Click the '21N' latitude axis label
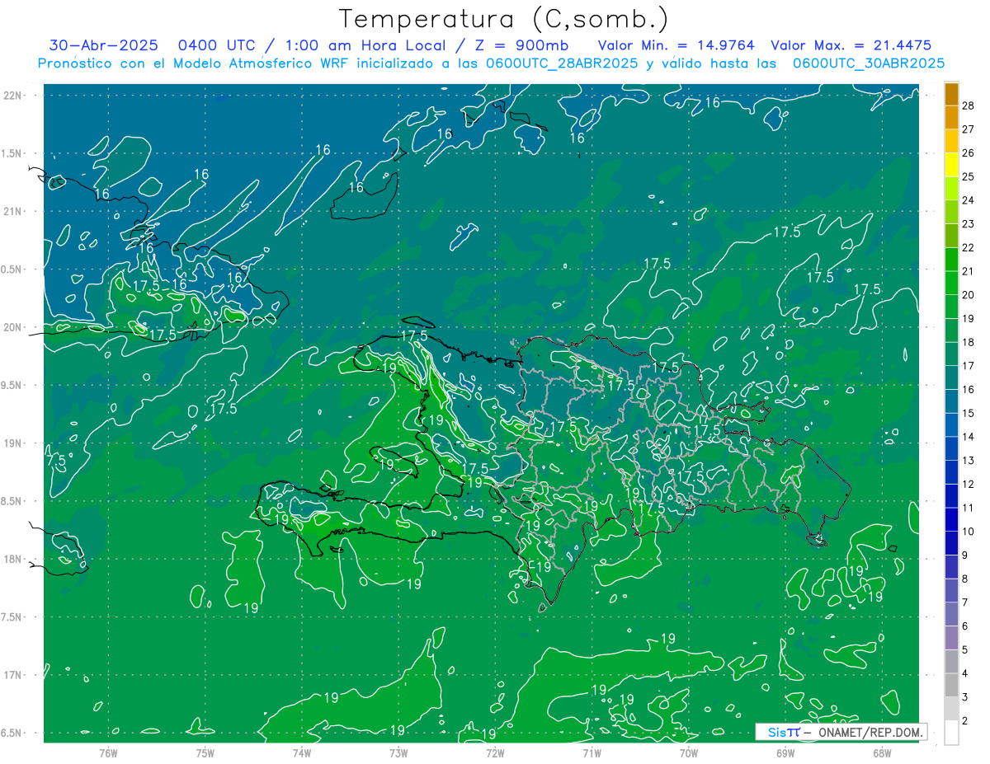The width and height of the screenshot is (990, 764). (x=12, y=211)
